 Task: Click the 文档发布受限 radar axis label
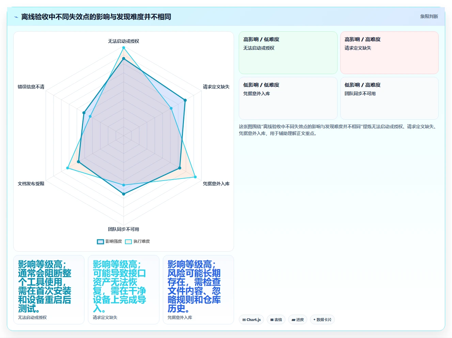(x=31, y=184)
